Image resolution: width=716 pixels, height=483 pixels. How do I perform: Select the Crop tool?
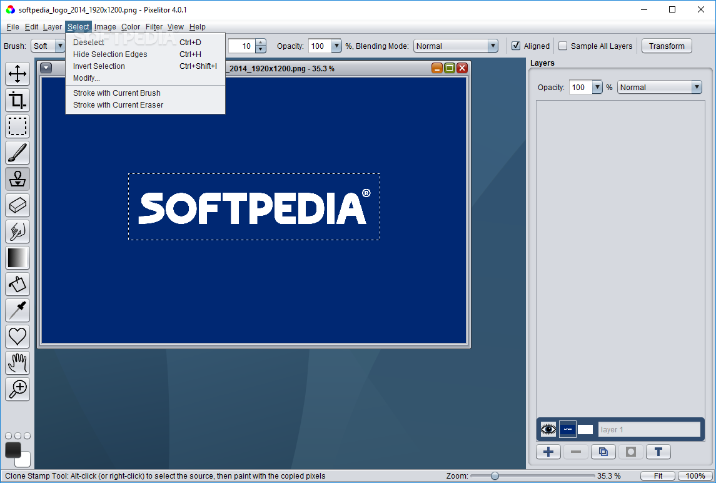click(18, 100)
